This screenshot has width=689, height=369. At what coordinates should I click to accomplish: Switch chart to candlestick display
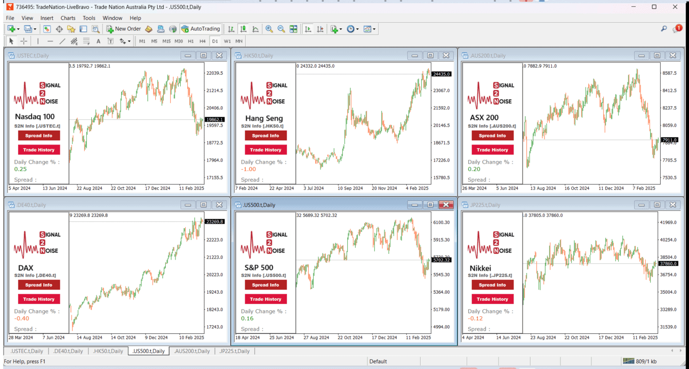coord(243,28)
